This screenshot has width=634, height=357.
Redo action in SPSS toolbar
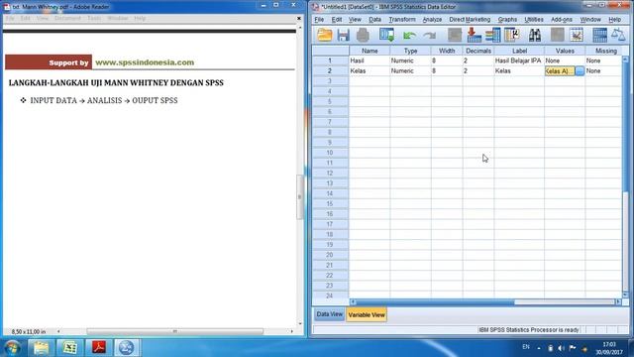pyautogui.click(x=429, y=36)
